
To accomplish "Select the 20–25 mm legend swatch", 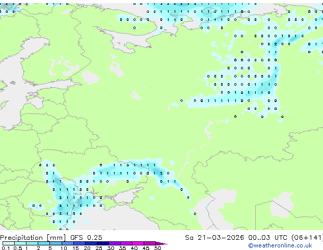I will tap(91, 243).
